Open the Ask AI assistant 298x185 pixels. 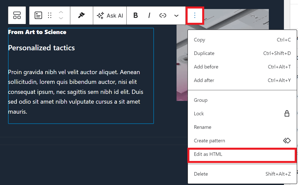point(110,16)
